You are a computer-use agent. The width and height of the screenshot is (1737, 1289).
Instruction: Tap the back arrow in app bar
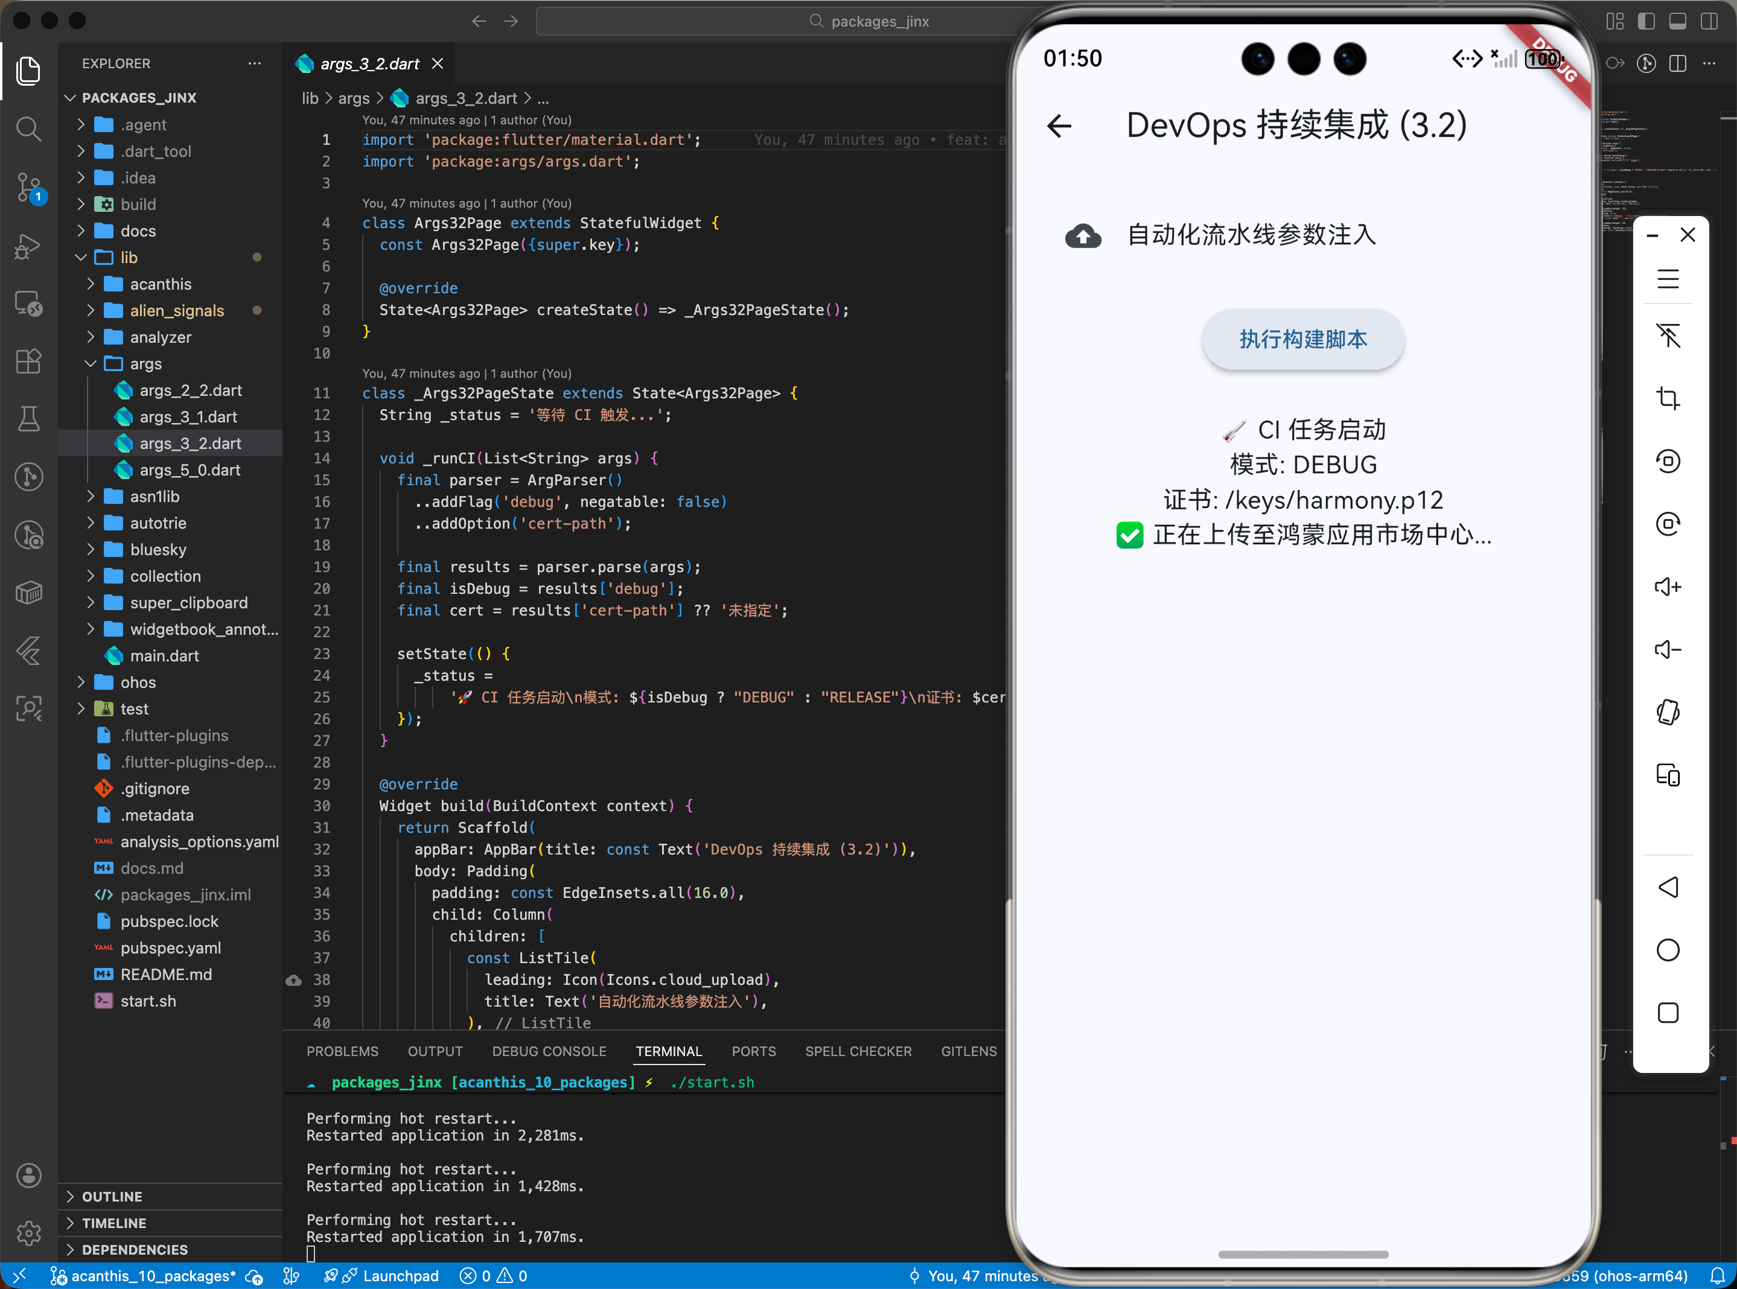(x=1059, y=126)
